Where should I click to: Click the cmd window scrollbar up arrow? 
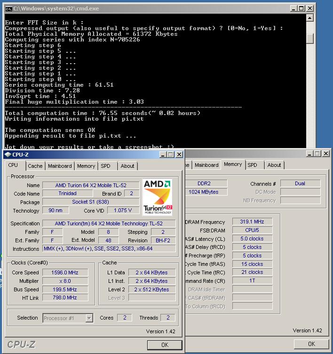[x=310, y=18]
